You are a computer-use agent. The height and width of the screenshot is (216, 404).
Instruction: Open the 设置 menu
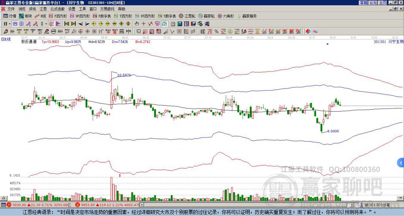pyautogui.click(x=72, y=9)
